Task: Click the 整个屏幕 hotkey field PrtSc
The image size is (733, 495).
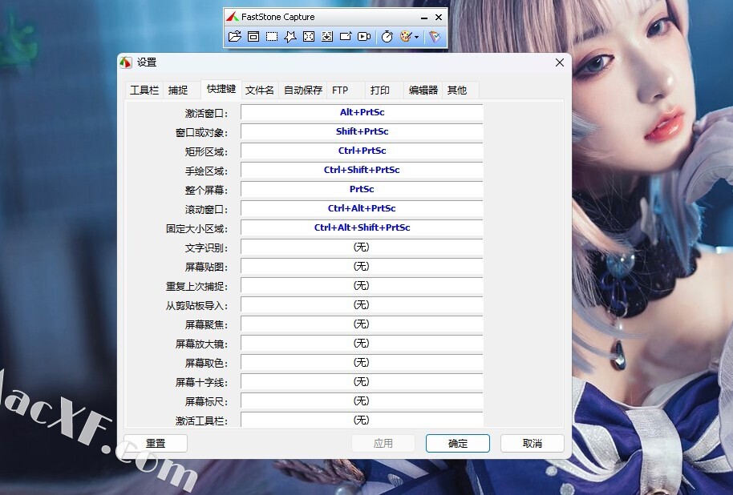Action: click(x=362, y=189)
